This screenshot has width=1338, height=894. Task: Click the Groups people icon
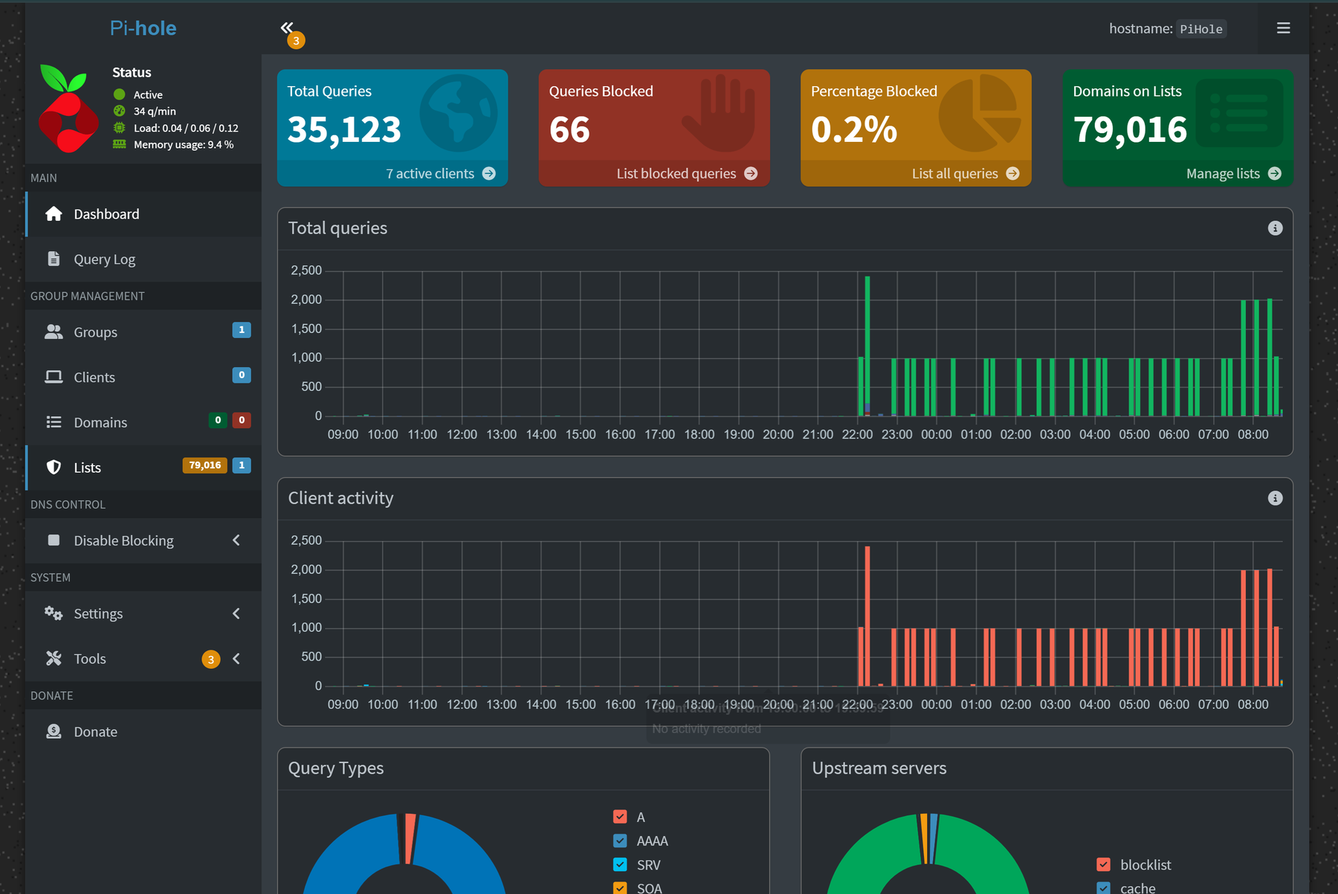(x=54, y=331)
